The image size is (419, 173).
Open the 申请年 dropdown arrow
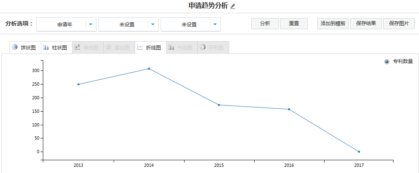click(91, 24)
